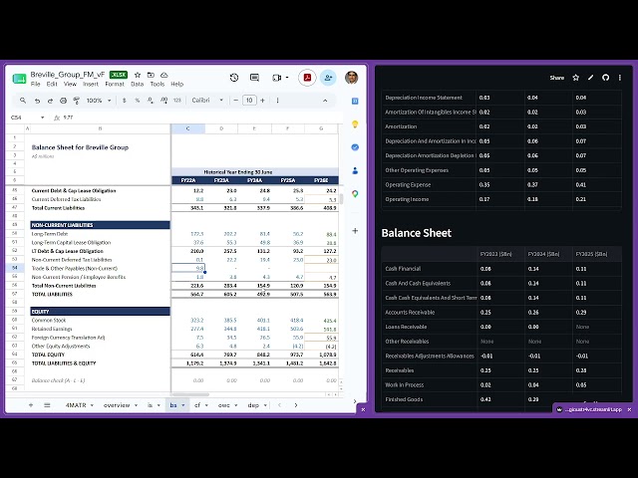Click the move-to-folder icon beside the title
Screen dimensions: 638x478
151,75
